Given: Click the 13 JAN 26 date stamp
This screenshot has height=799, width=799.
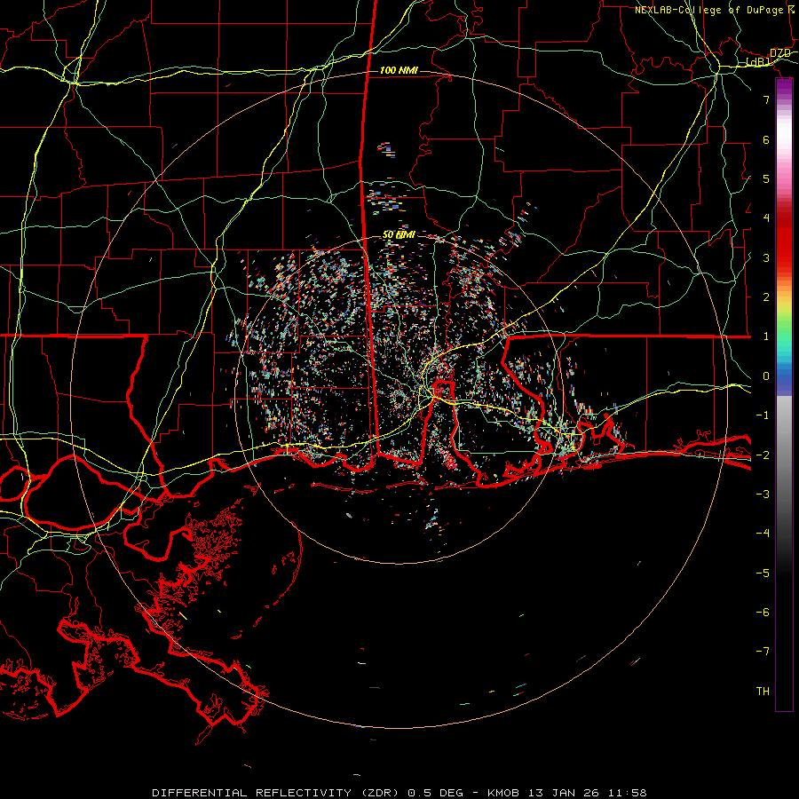Looking at the screenshot, I should click(563, 793).
